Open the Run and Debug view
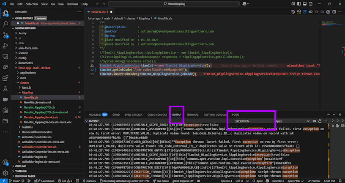345x183 pixels. [5, 46]
